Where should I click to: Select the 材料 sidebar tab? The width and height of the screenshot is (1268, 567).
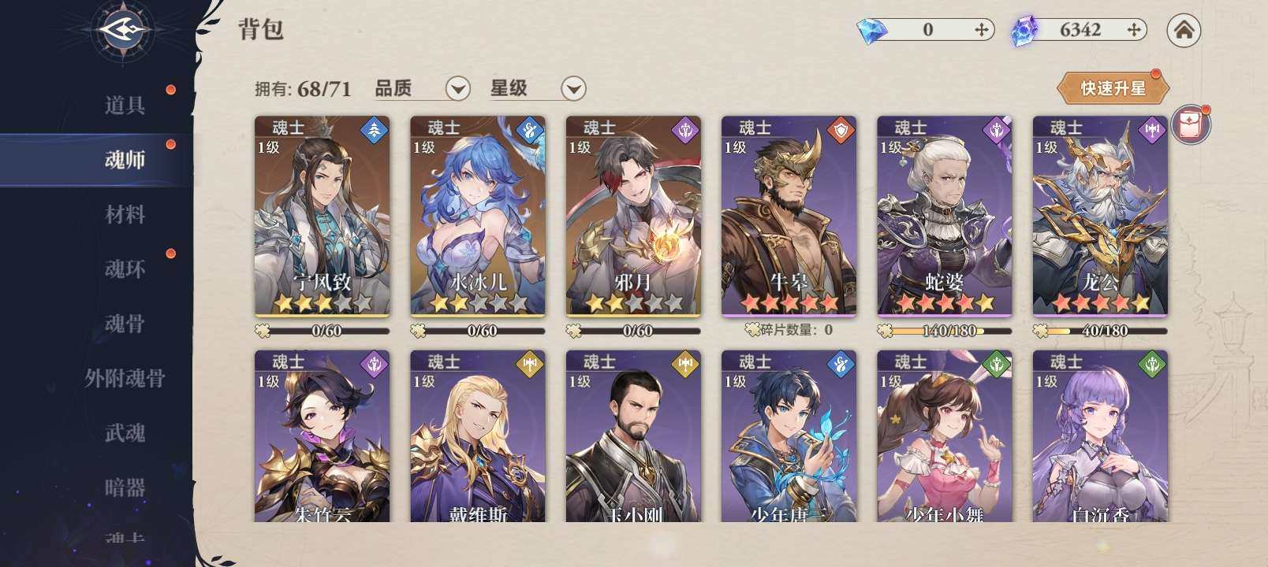[x=125, y=214]
